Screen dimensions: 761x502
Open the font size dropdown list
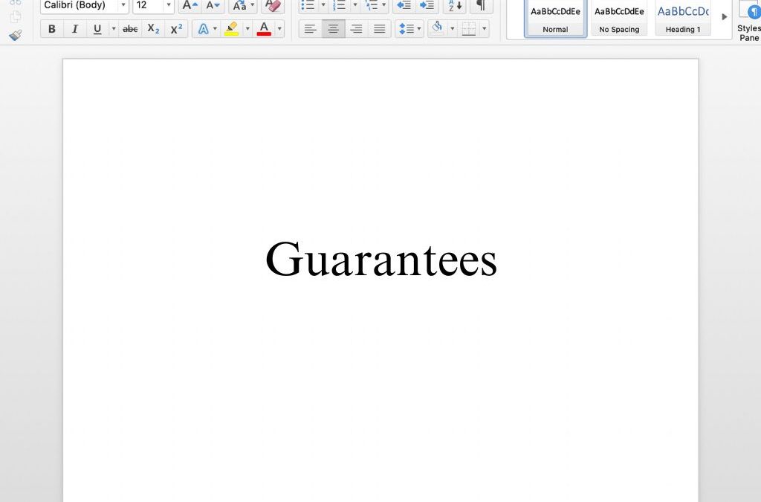169,5
